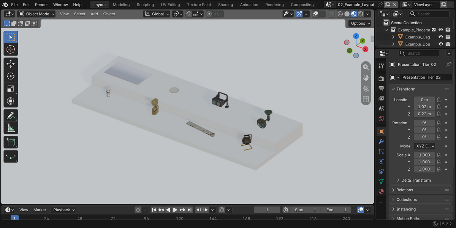Click the zoom view magnifier icon
Screen dimensions: 456x228
pos(366,67)
